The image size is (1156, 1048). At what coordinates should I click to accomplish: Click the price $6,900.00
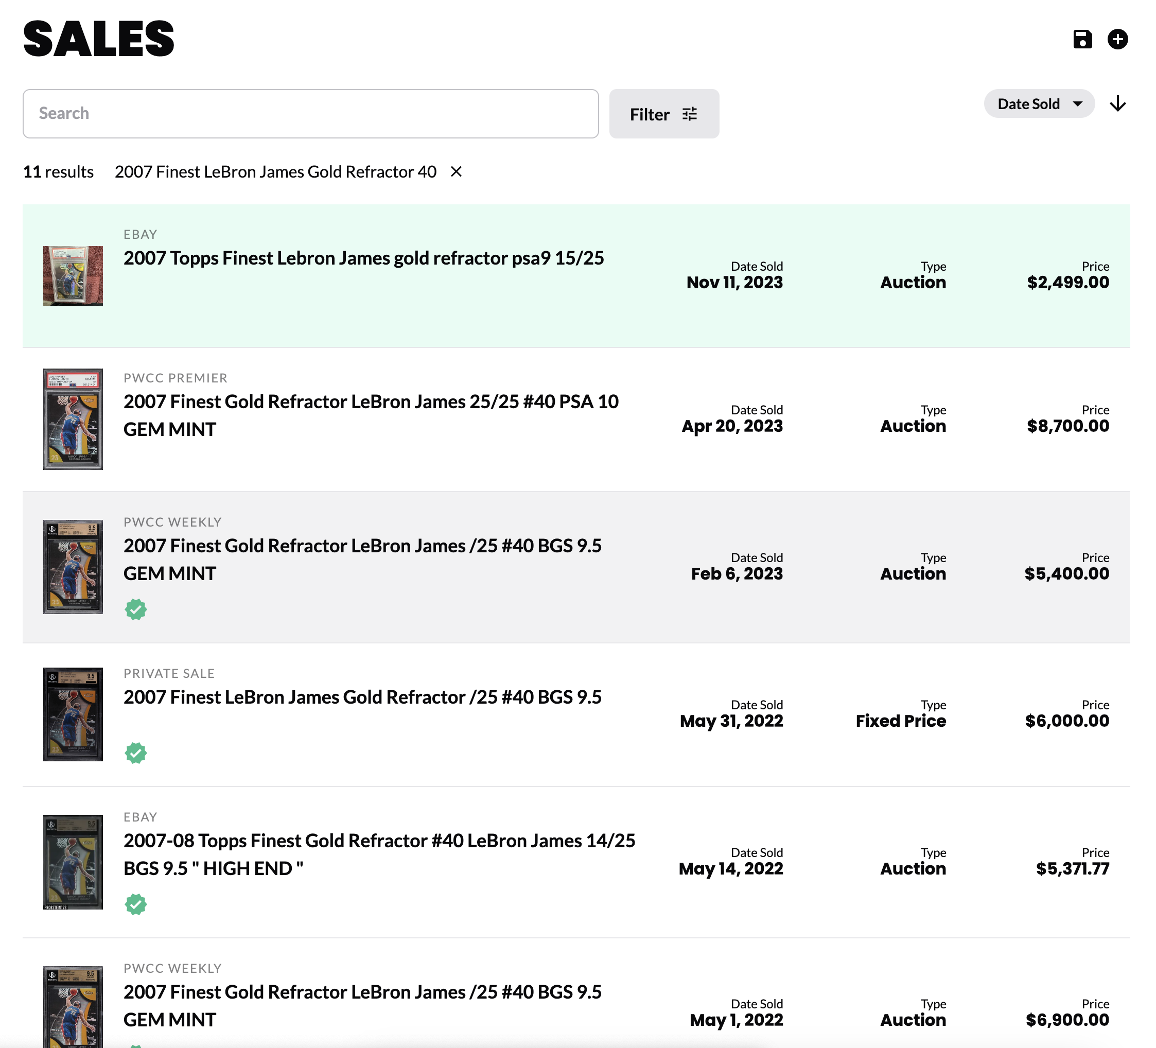coord(1067,1020)
